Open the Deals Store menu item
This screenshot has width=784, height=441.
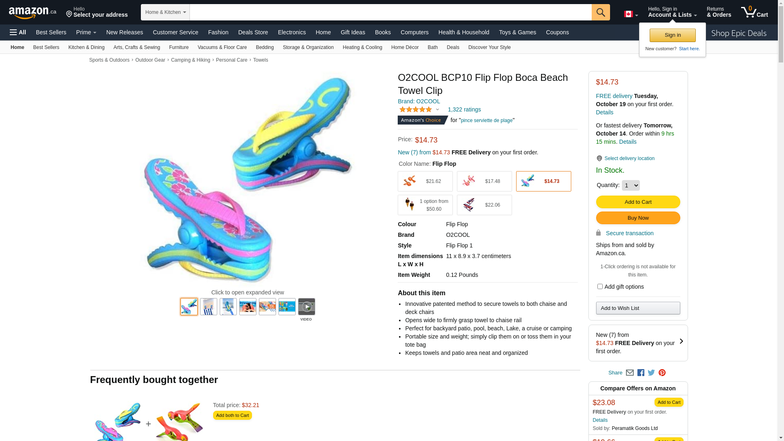(x=253, y=32)
